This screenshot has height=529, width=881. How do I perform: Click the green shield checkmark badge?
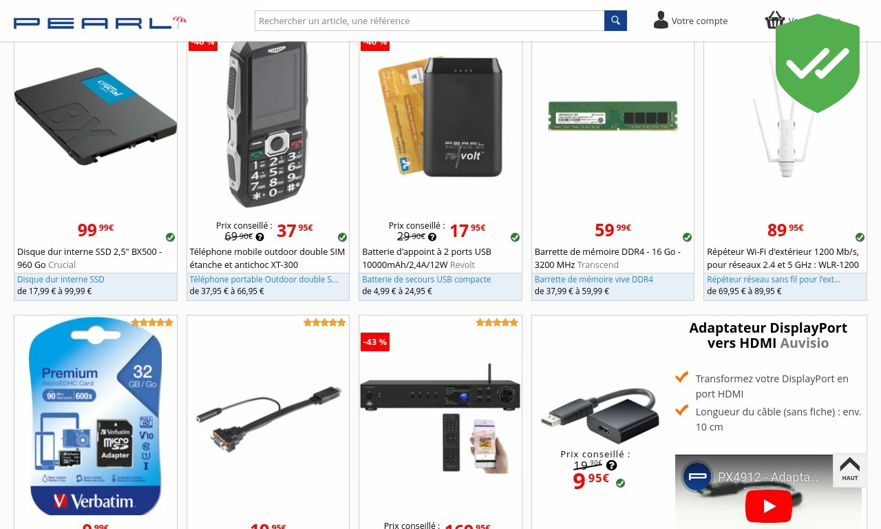[818, 63]
